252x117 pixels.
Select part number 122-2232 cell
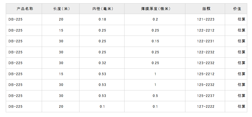point(206,52)
